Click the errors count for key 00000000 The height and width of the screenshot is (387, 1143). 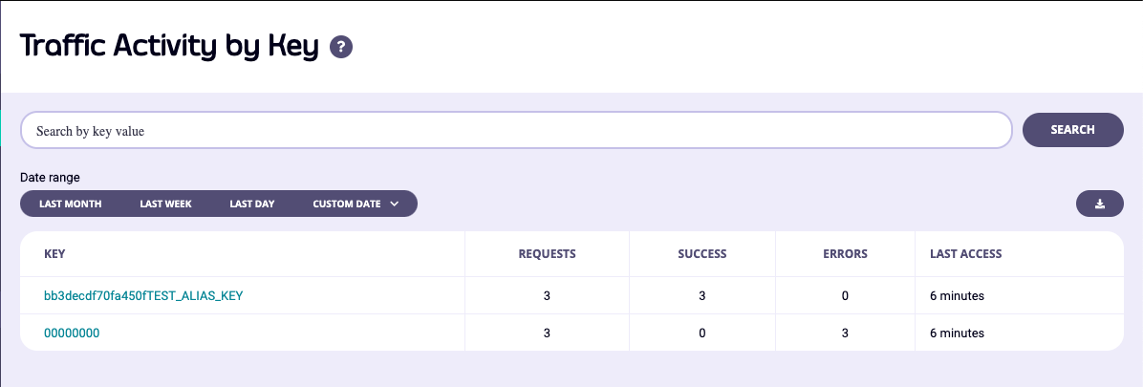coord(845,333)
